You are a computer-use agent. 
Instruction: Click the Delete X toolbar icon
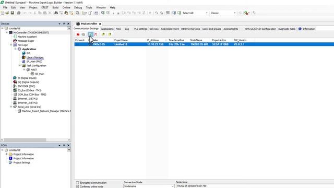pos(50,13)
